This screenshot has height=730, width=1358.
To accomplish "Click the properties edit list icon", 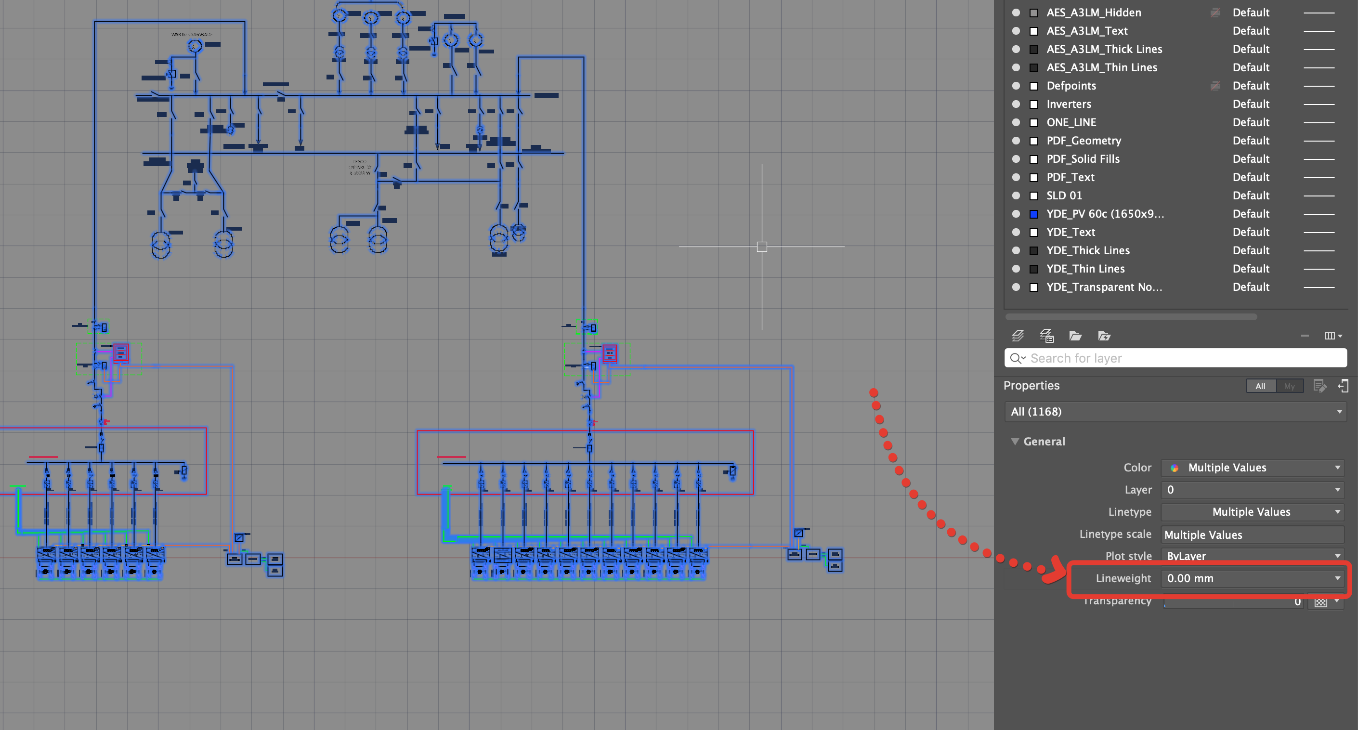I will pyautogui.click(x=1319, y=386).
